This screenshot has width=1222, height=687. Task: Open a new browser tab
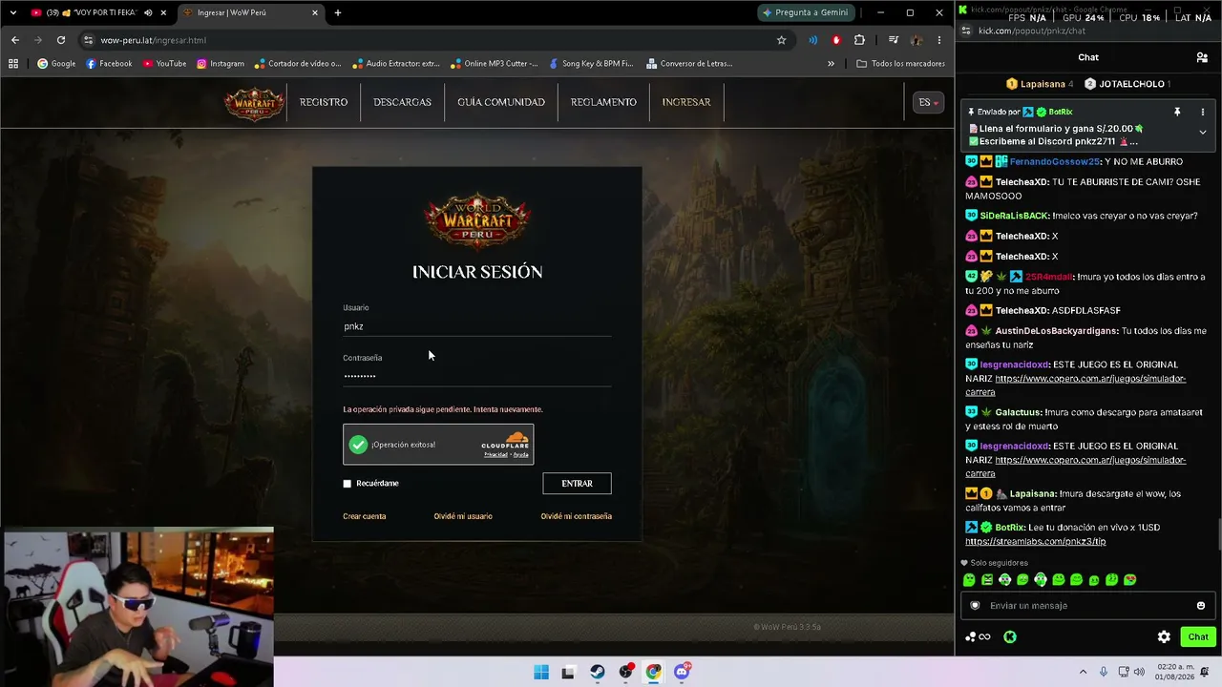pyautogui.click(x=338, y=12)
